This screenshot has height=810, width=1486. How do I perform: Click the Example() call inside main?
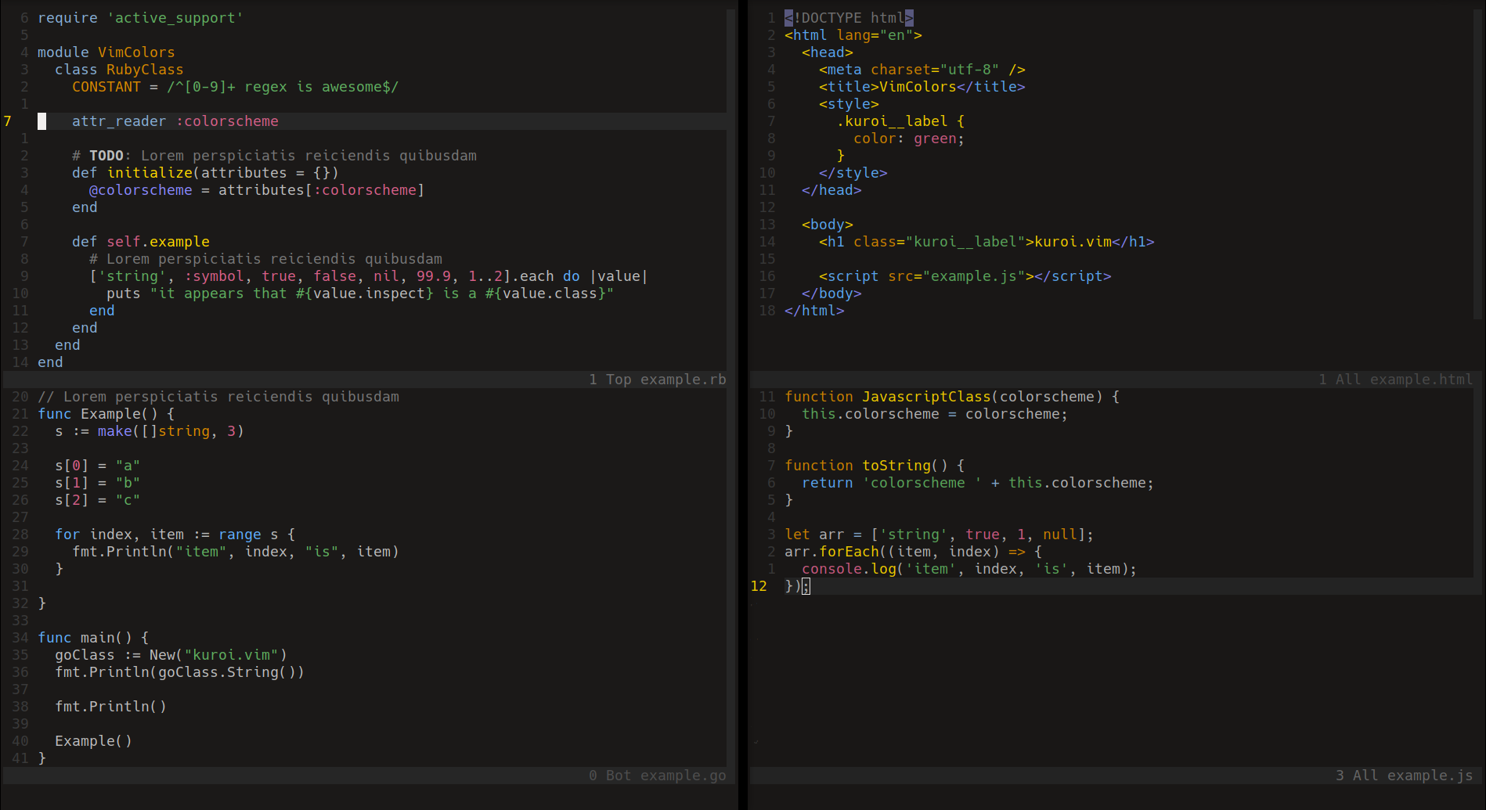[93, 741]
